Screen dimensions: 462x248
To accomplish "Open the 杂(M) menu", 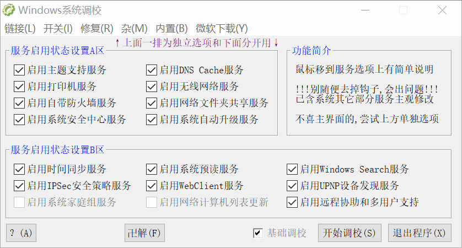I will click(135, 29).
